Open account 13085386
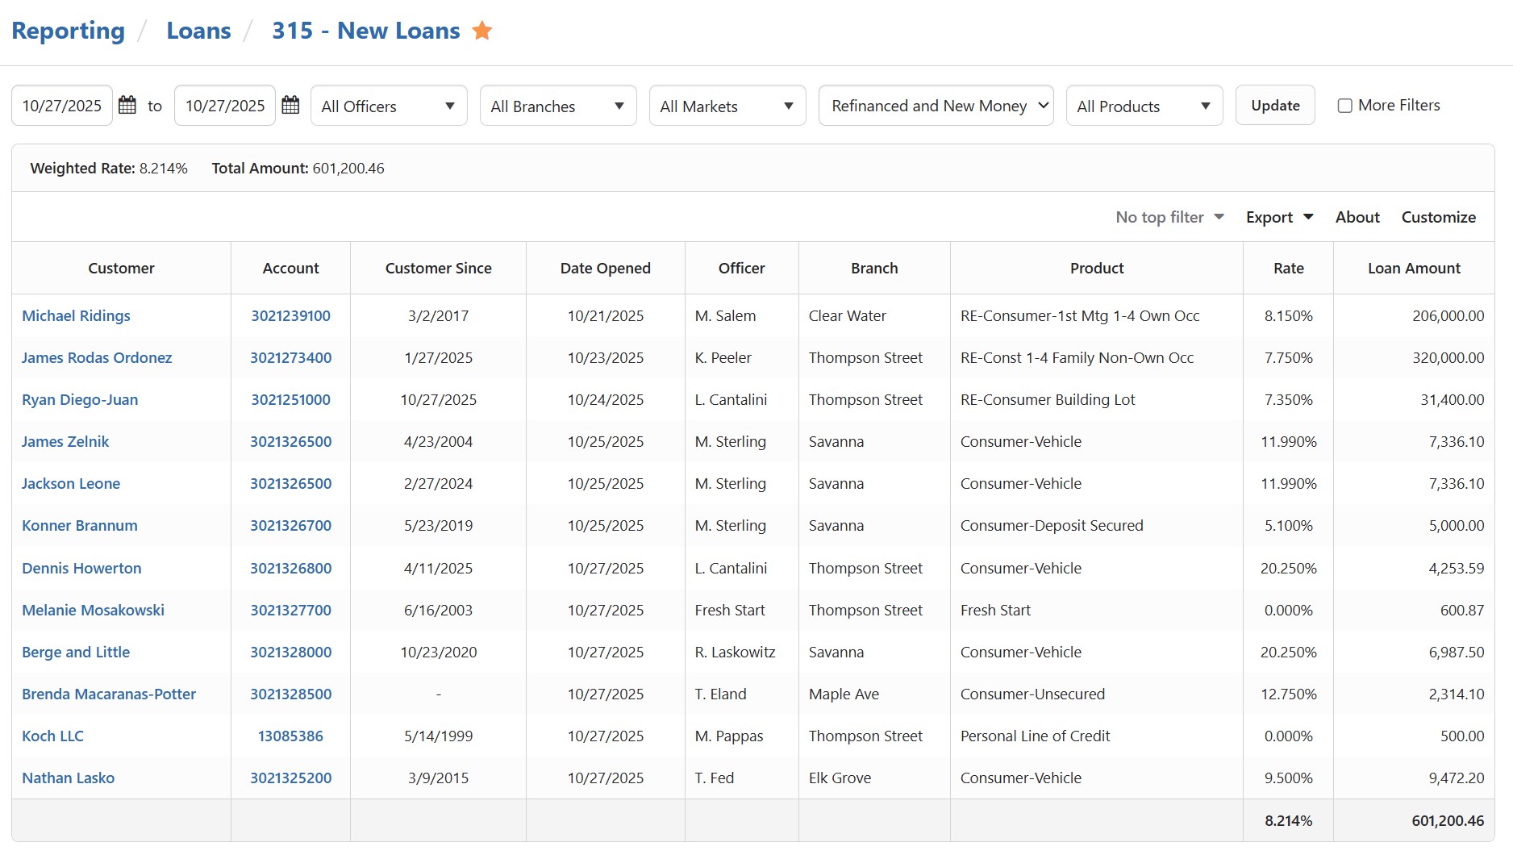Image resolution: width=1513 pixels, height=859 pixels. (290, 736)
